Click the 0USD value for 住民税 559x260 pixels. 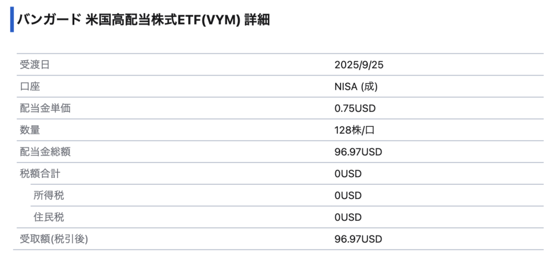(x=348, y=217)
